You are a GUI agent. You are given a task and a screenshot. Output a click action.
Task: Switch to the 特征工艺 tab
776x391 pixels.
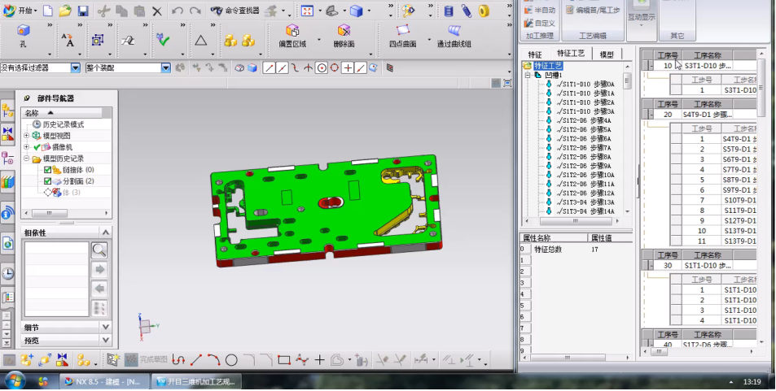(570, 54)
